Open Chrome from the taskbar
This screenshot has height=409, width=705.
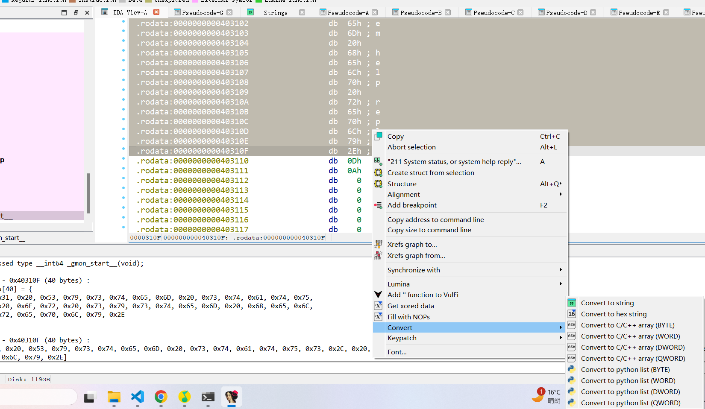[161, 397]
